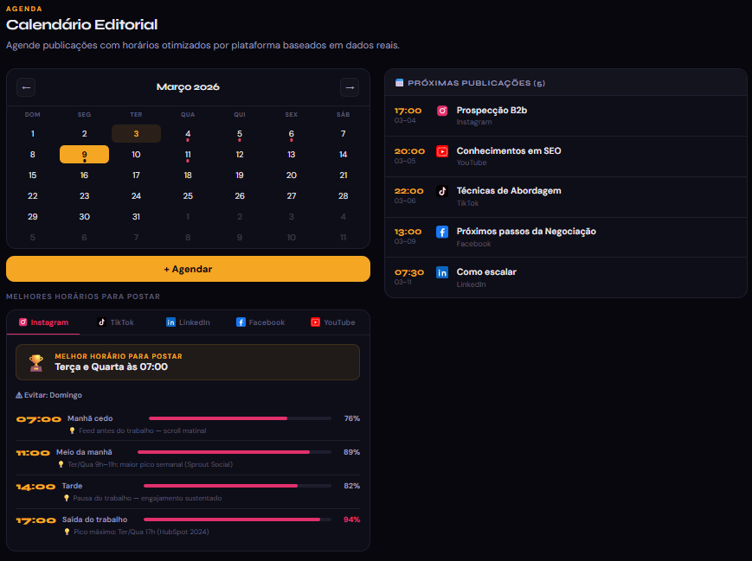Click the TikTok icon beside Técnicas de Abordagem
This screenshot has height=561, width=752.
click(442, 191)
